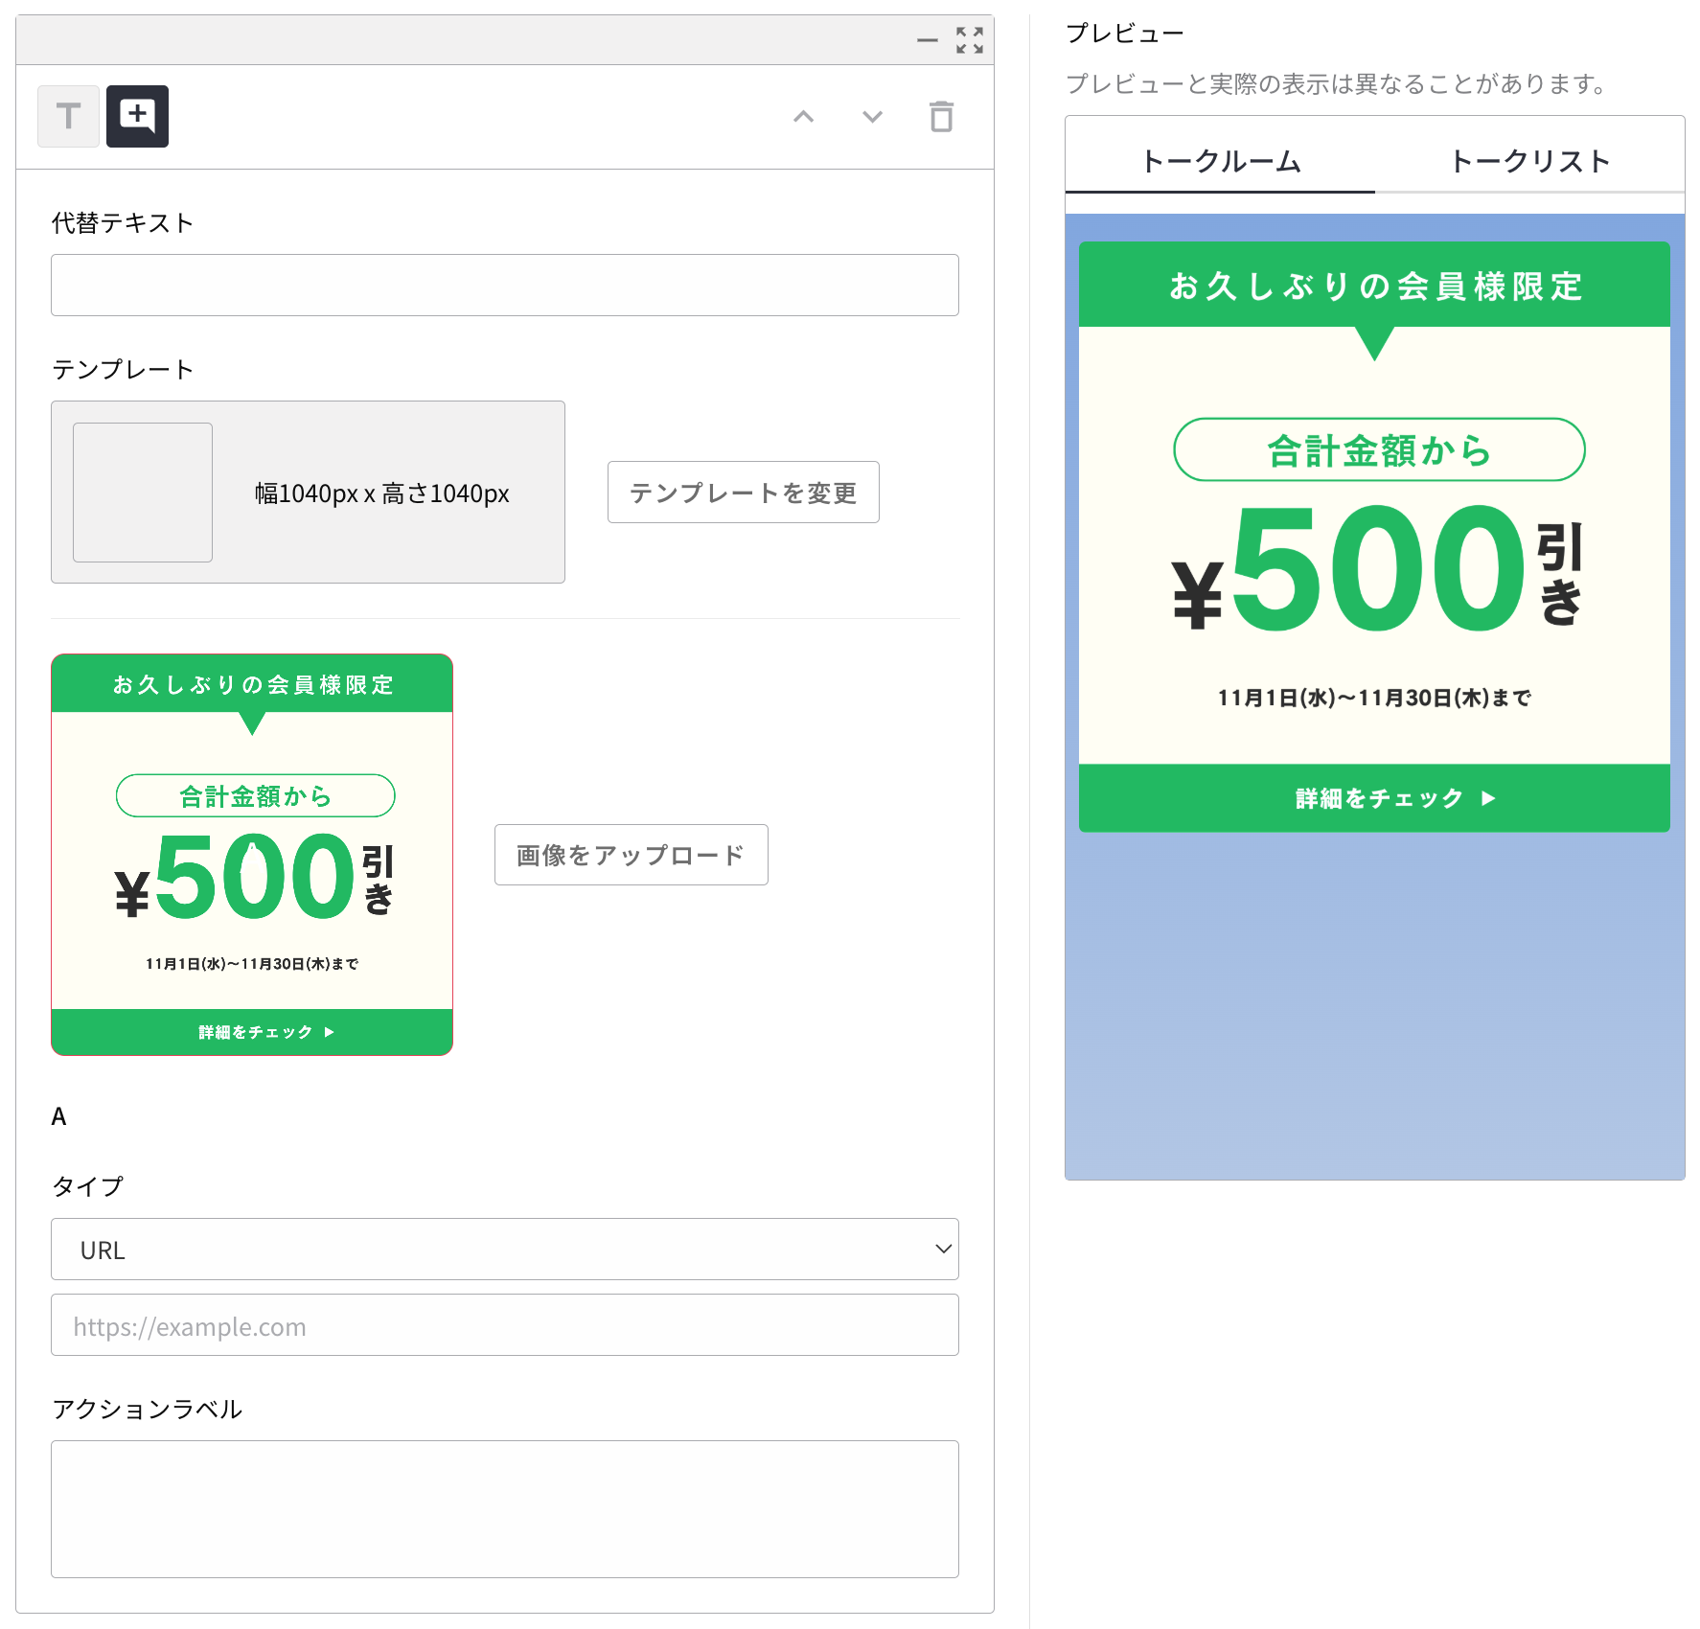This screenshot has height=1629, width=1700.
Task: Select the uploaded coupon image in editor
Action: 252,855
